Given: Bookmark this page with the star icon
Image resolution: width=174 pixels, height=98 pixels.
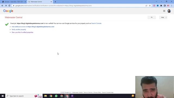Looking at the screenshot, I should pos(150,5).
